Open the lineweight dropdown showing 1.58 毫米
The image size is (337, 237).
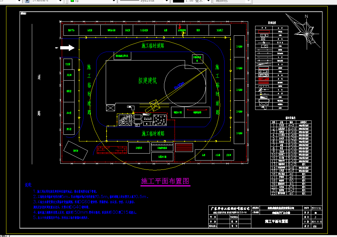click(x=207, y=1)
